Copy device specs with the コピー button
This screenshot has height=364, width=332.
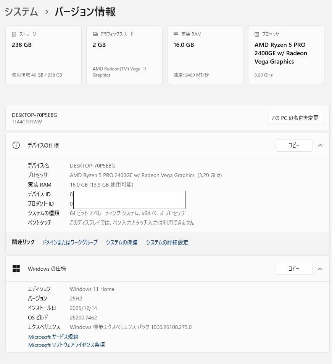click(293, 145)
